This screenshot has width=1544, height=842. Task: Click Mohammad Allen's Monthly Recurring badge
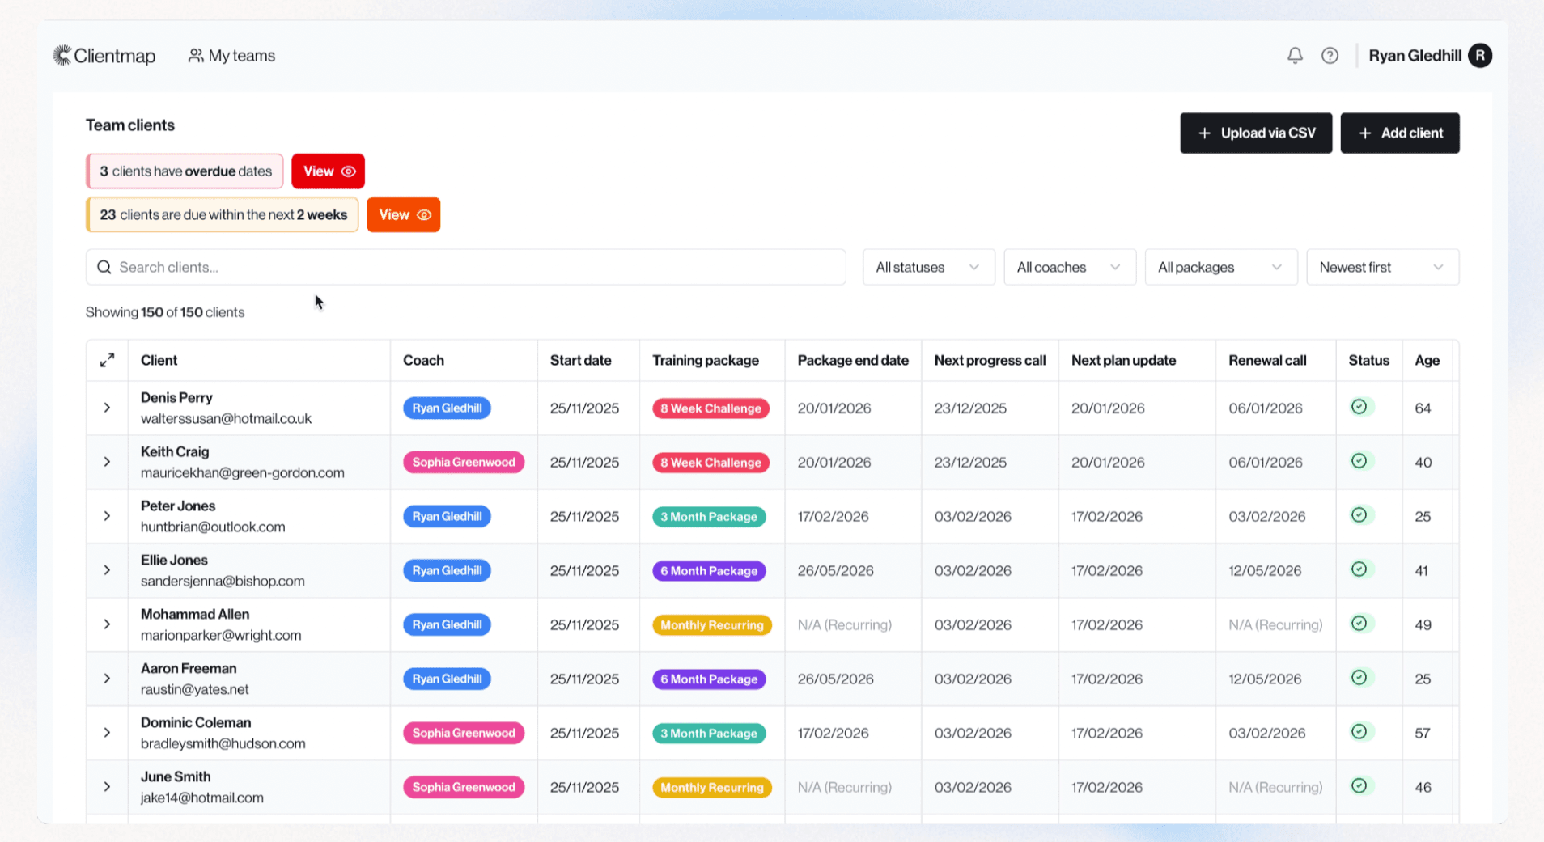711,624
